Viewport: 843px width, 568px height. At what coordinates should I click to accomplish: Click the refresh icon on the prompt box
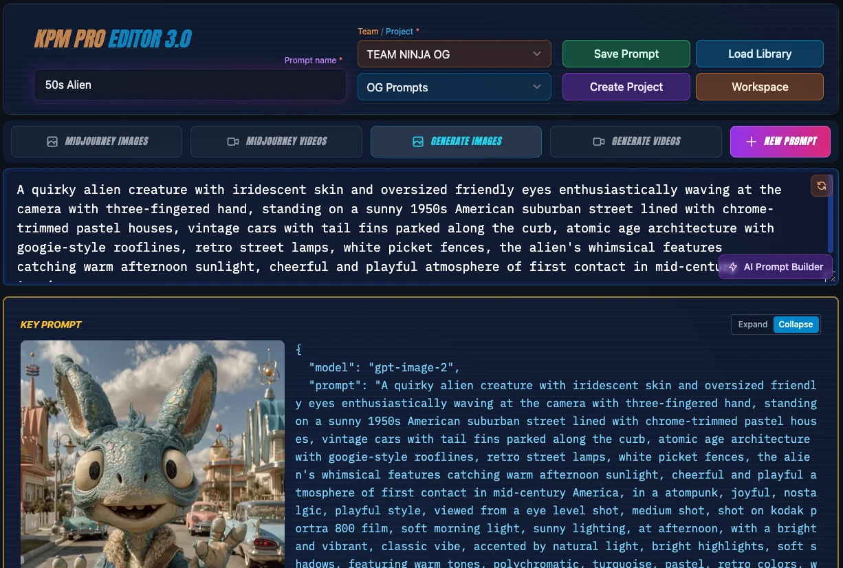pos(822,185)
